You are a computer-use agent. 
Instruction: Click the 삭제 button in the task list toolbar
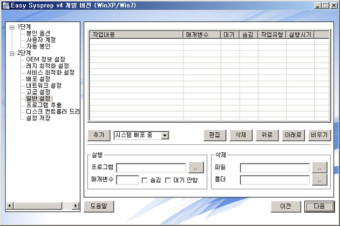click(x=241, y=135)
